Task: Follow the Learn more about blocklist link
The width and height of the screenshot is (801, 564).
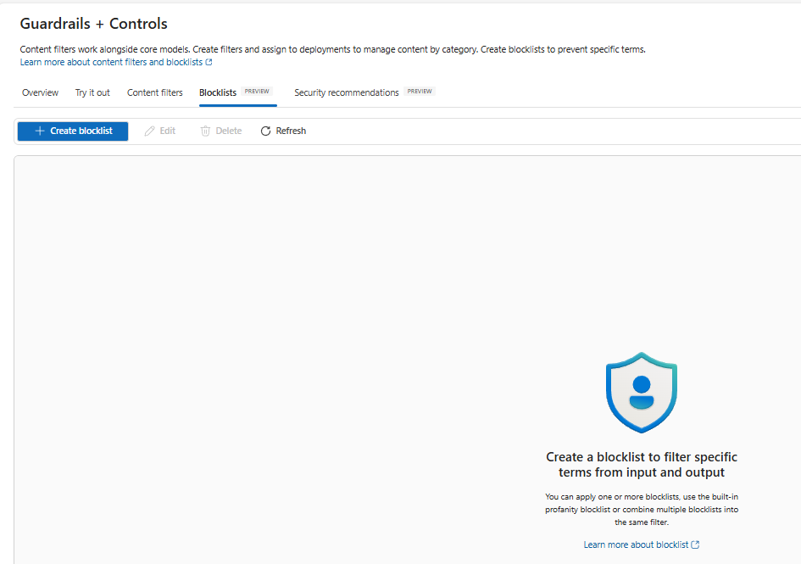Action: point(636,544)
